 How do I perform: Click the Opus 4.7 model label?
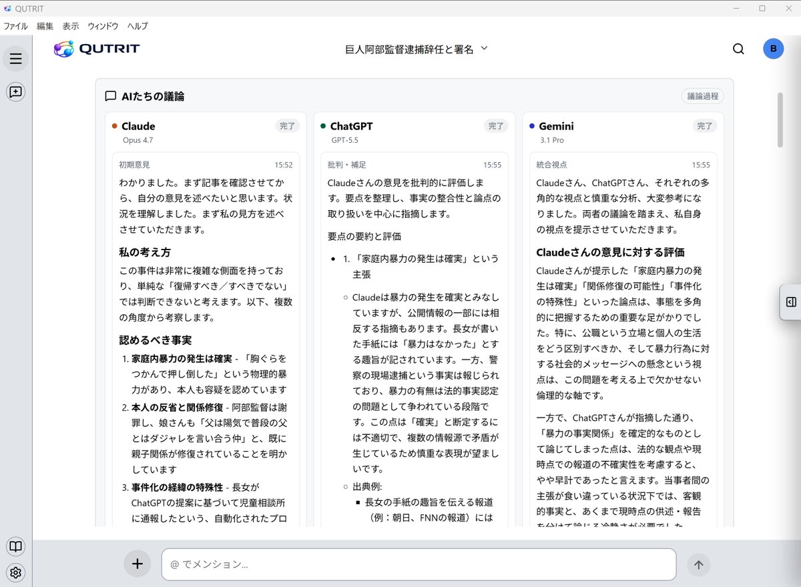coord(138,140)
